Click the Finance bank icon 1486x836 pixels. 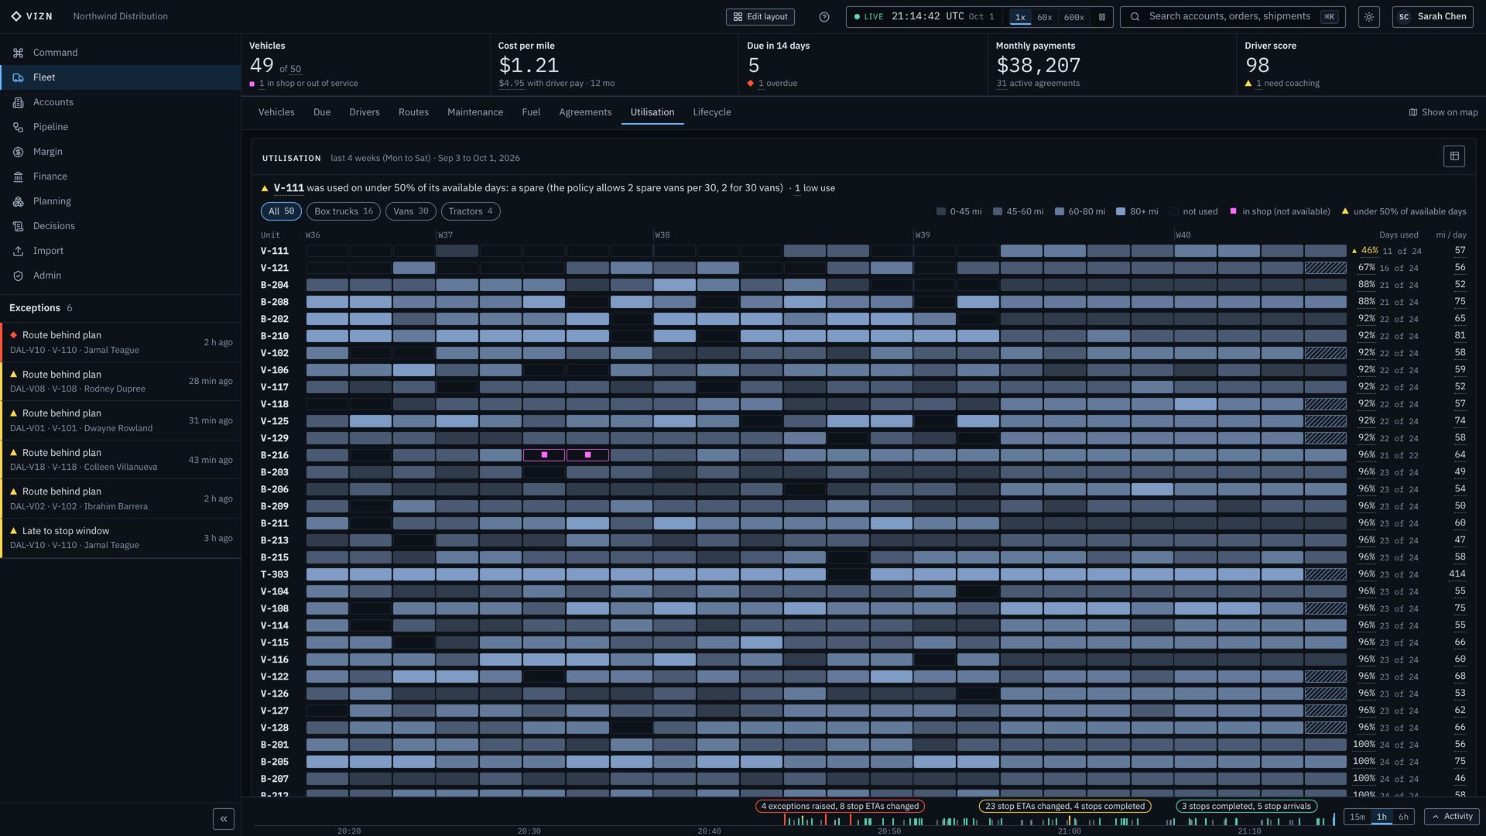[18, 176]
